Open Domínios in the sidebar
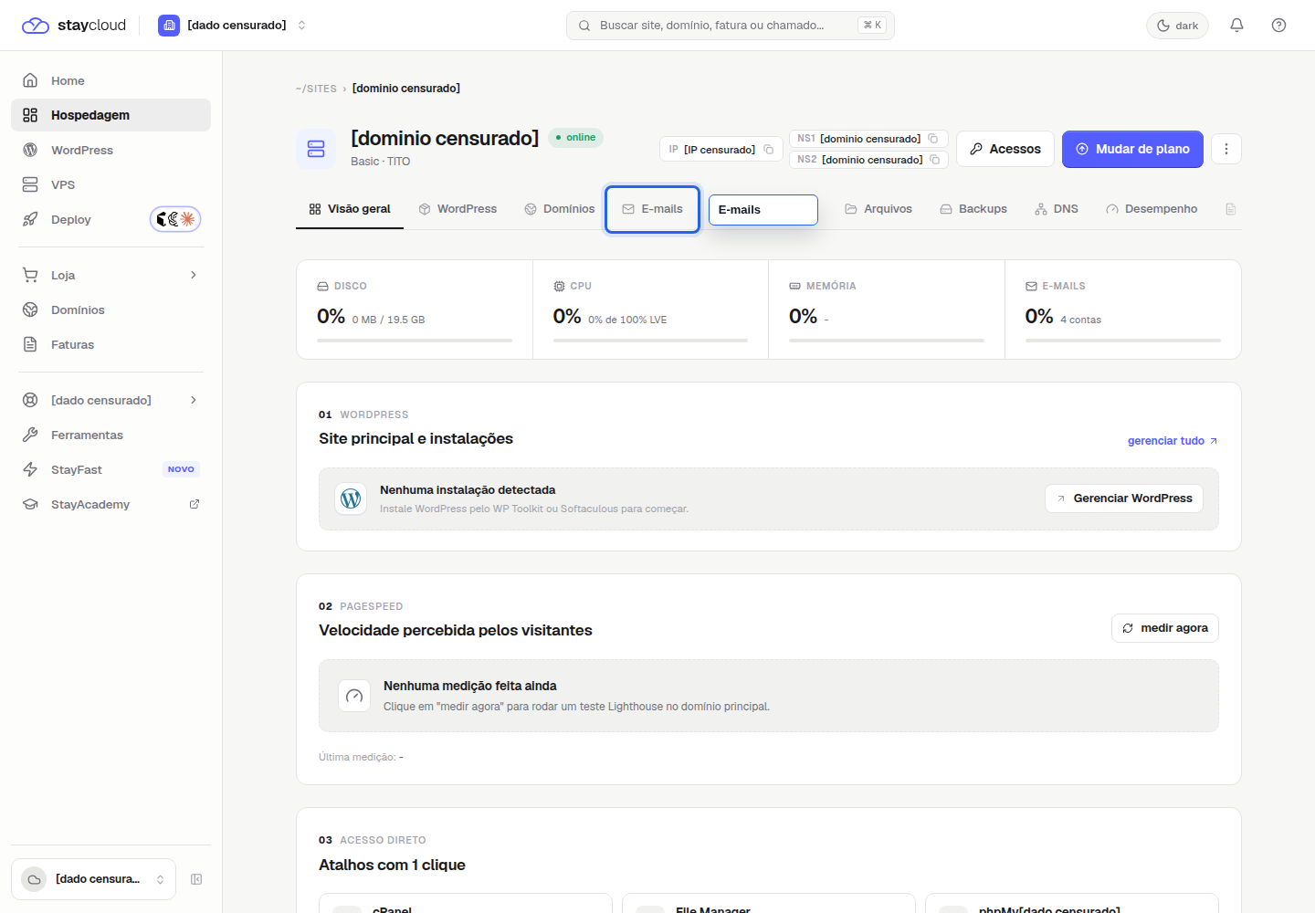 pyautogui.click(x=110, y=310)
